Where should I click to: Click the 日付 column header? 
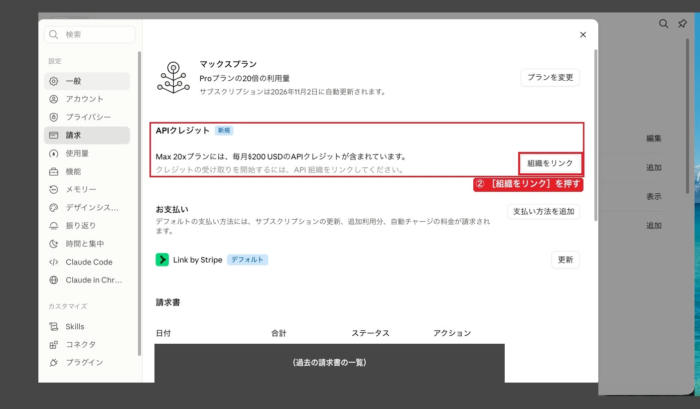[x=163, y=333]
